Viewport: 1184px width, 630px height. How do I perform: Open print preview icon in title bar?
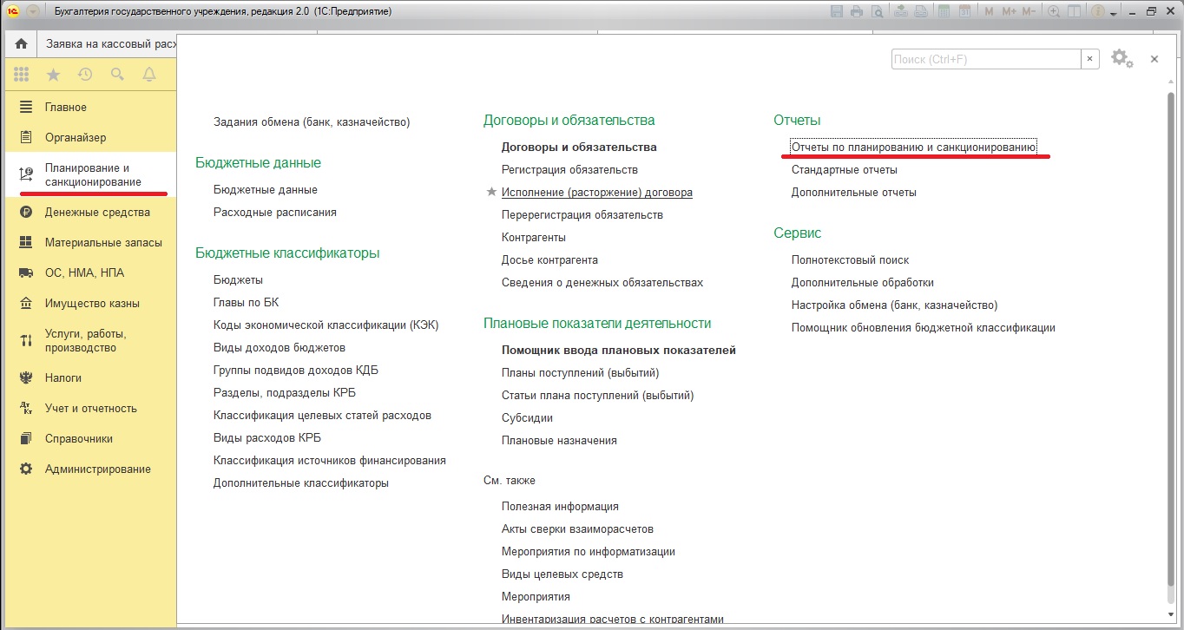pyautogui.click(x=878, y=11)
